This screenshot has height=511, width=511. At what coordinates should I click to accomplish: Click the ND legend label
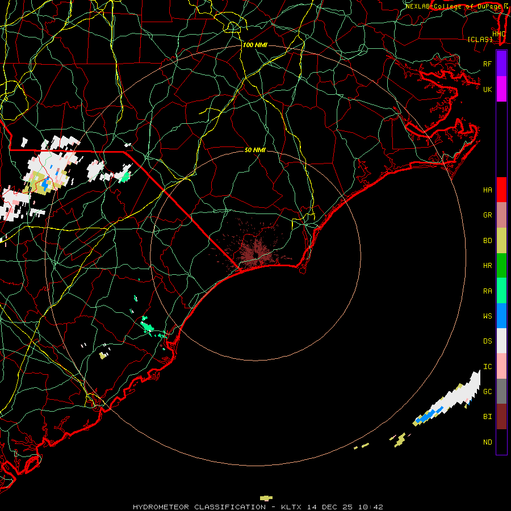coord(488,442)
